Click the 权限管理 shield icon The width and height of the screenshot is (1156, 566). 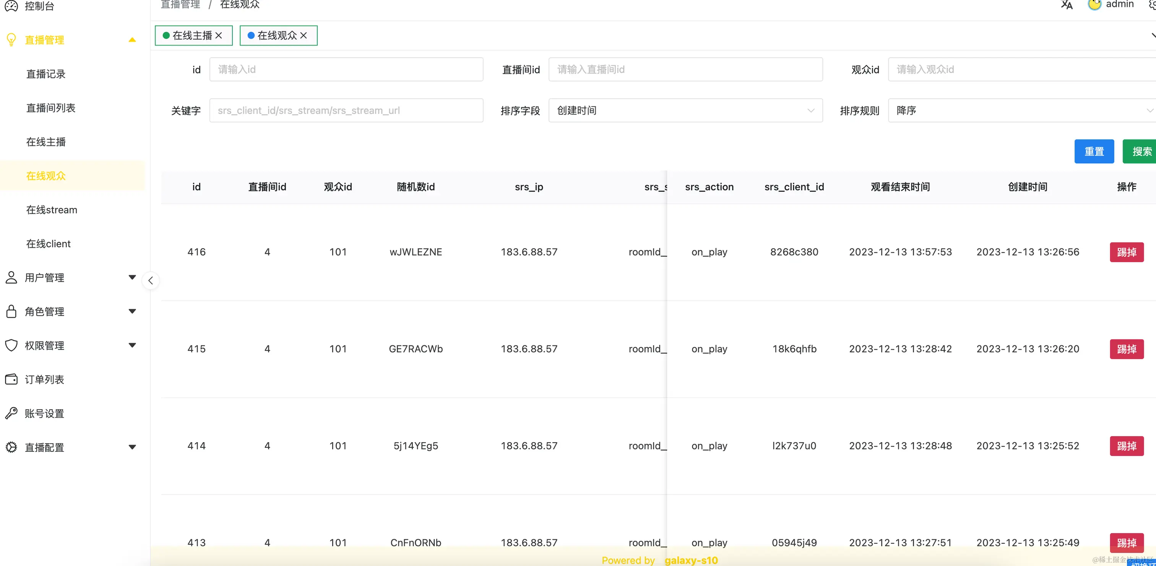(11, 345)
